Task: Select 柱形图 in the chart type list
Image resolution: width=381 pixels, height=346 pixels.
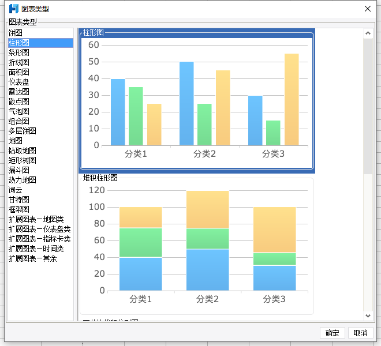Action: click(x=40, y=43)
